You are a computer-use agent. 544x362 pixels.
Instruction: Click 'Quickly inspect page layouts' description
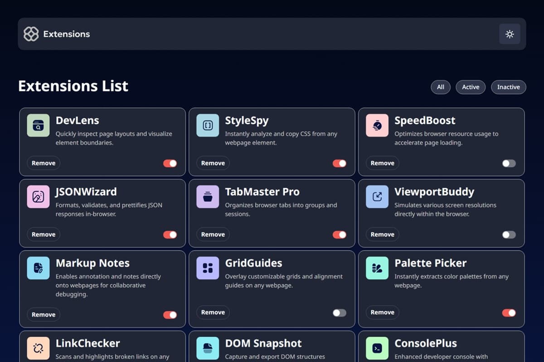coord(114,138)
